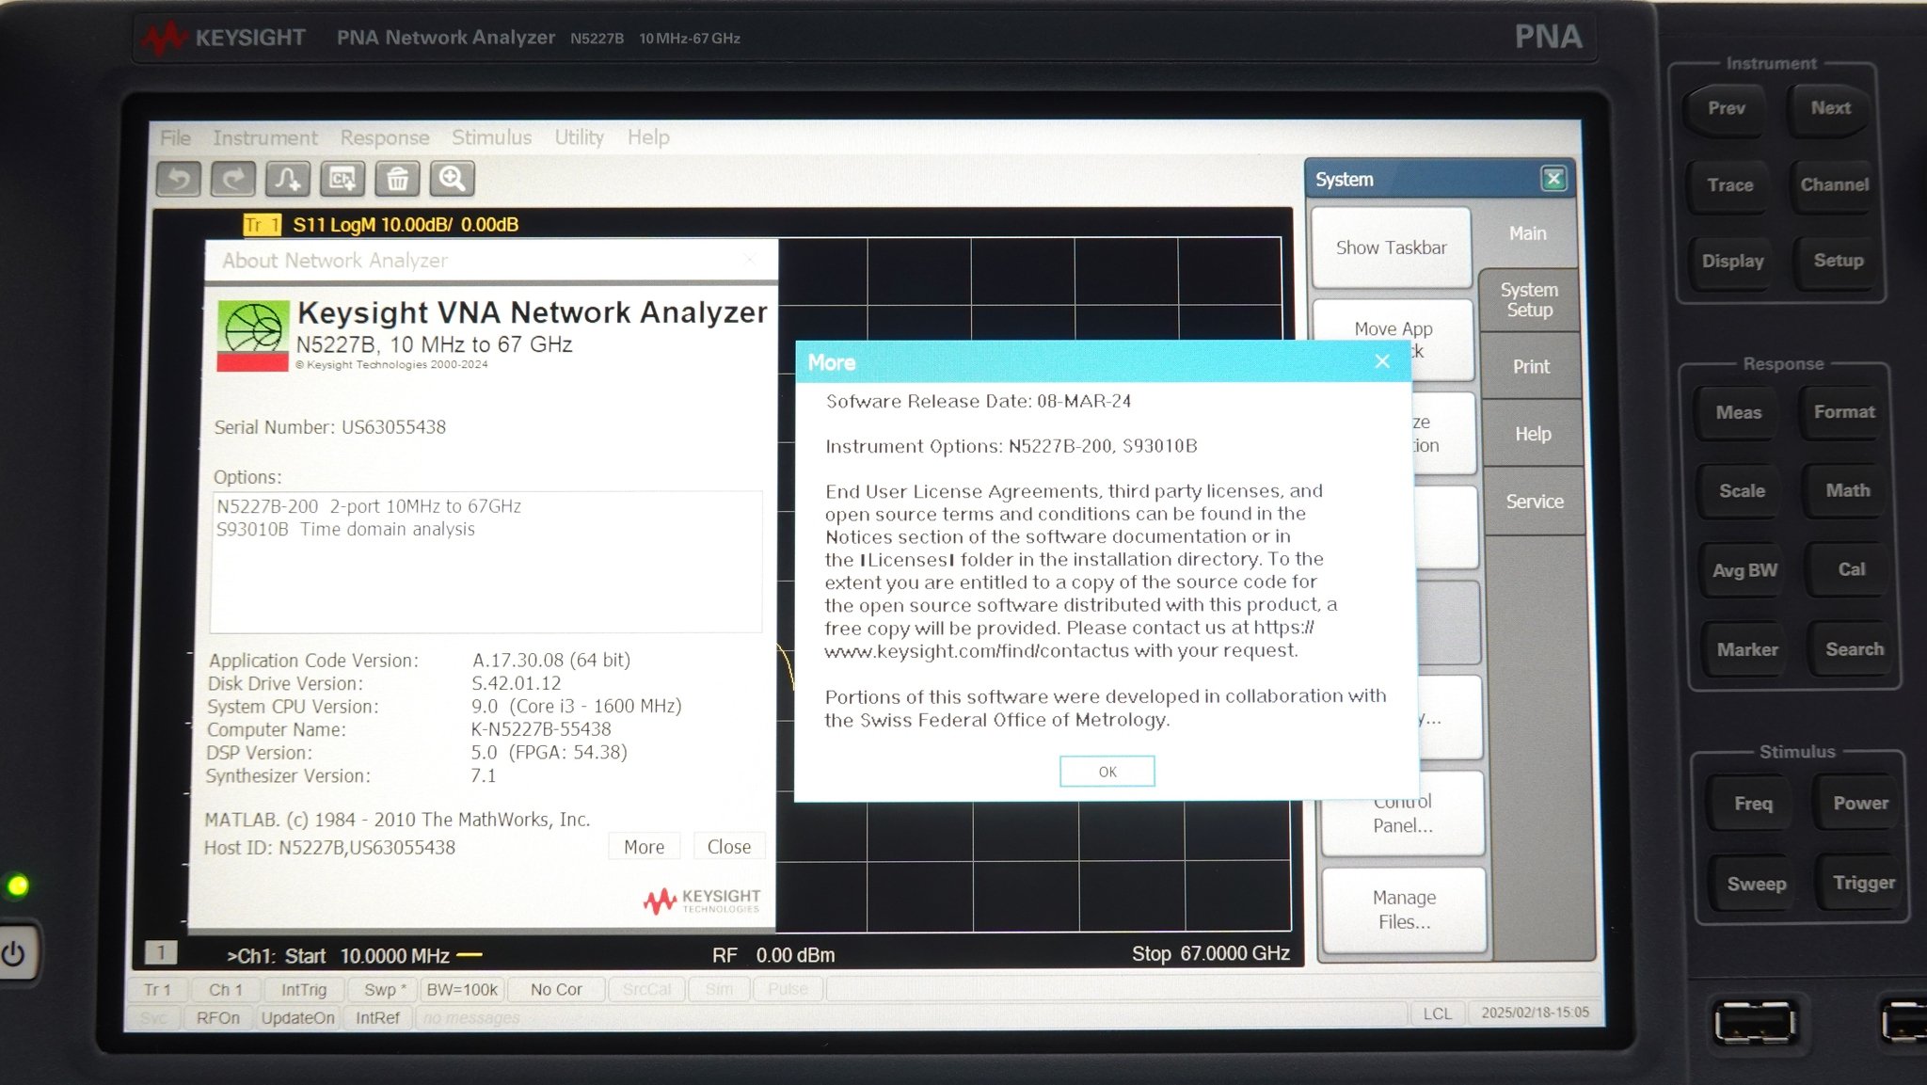Click the trash delete toolbar icon

397,179
